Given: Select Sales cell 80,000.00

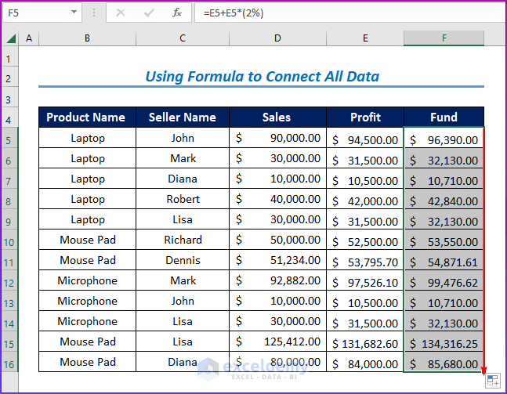Looking at the screenshot, I should (x=277, y=362).
